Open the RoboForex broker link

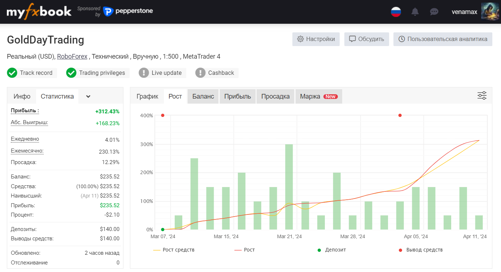click(x=72, y=56)
